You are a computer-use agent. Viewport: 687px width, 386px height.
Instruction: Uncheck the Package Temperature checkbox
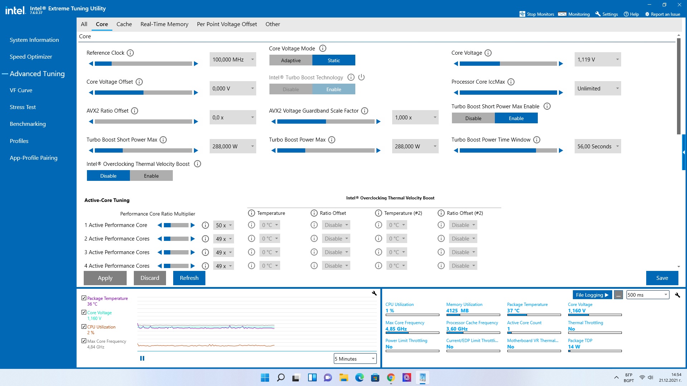coord(84,298)
